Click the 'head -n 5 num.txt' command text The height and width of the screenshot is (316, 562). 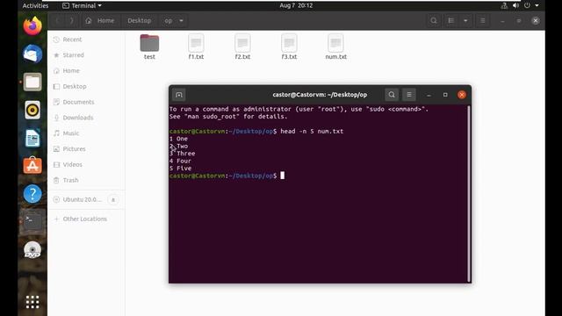(x=312, y=131)
